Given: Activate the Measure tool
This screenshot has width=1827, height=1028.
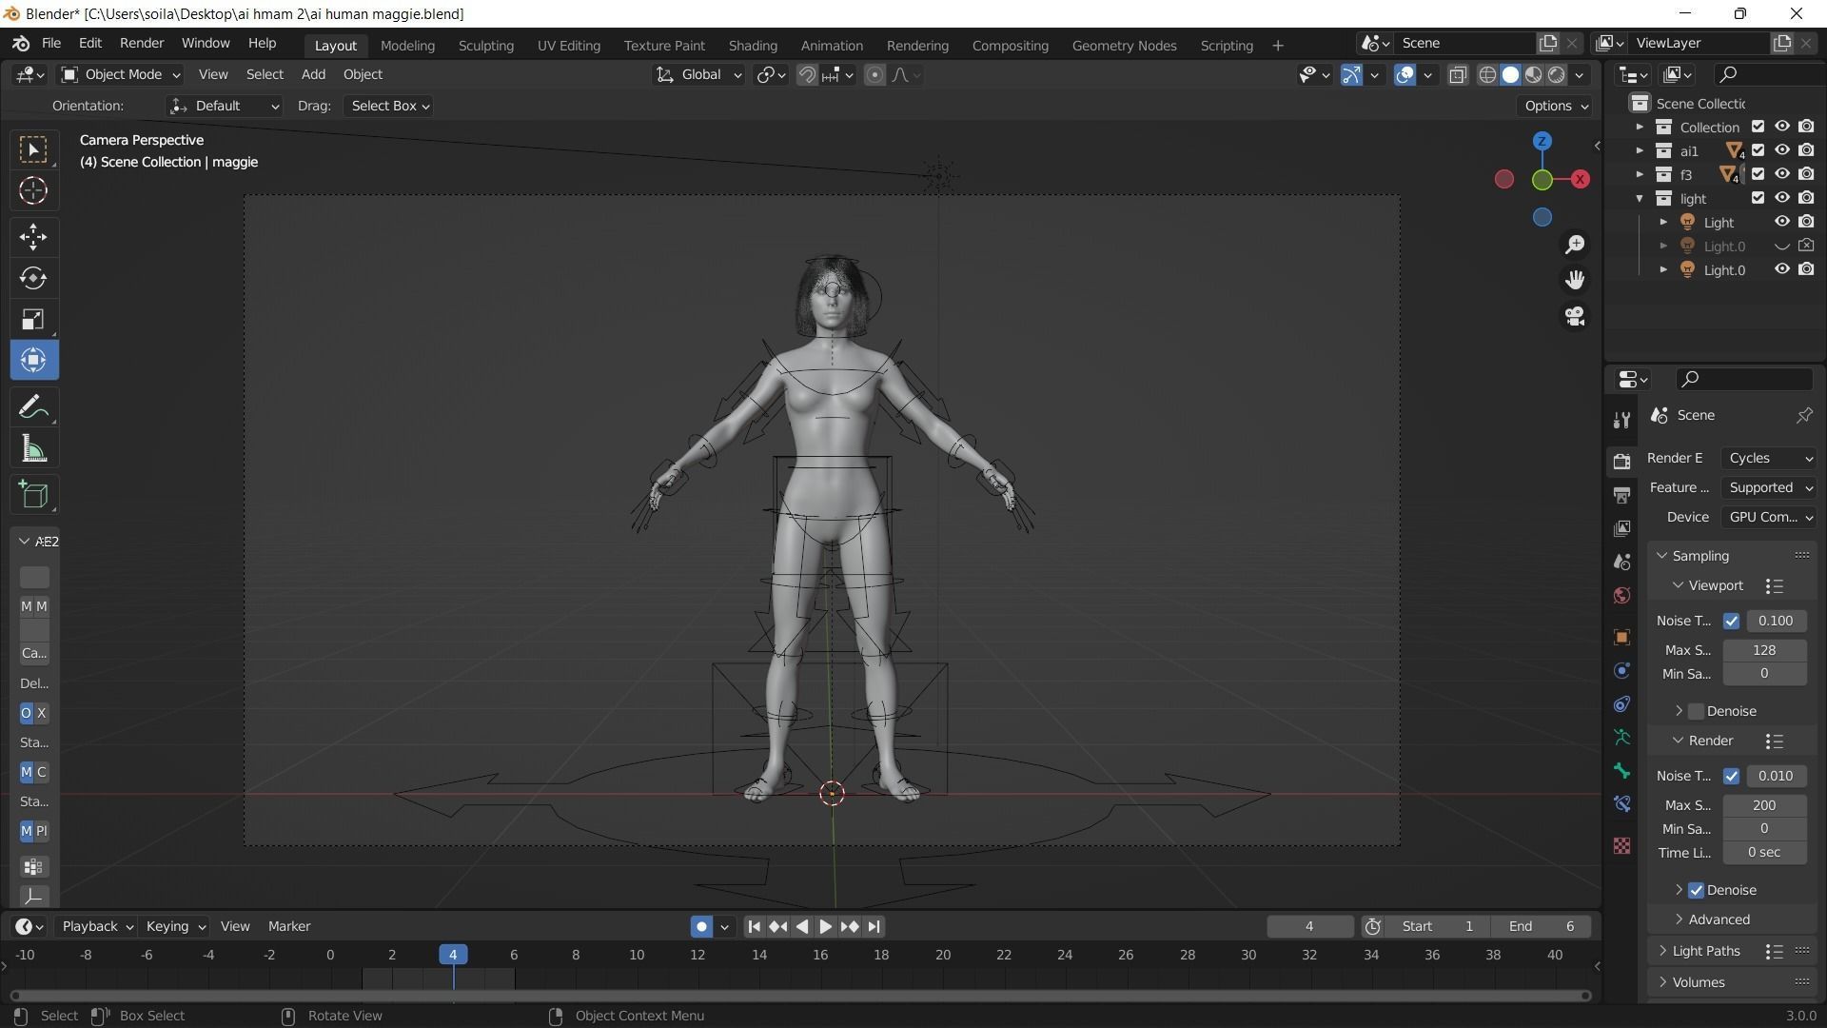Looking at the screenshot, I should [32, 448].
